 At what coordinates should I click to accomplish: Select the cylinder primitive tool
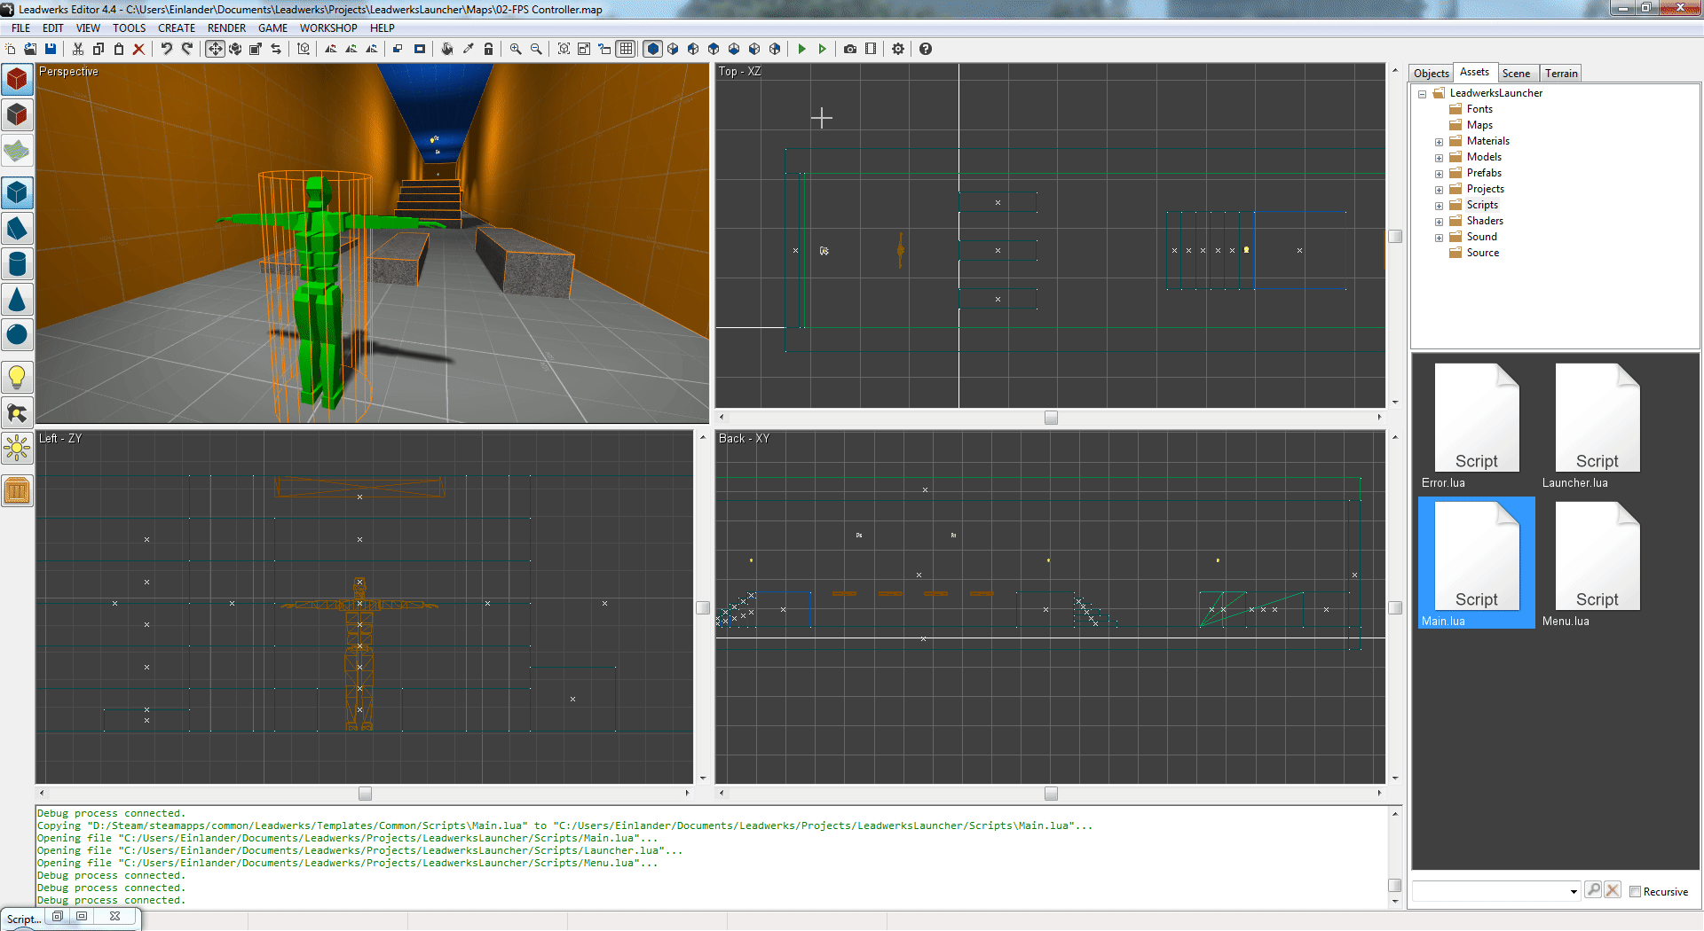[17, 264]
